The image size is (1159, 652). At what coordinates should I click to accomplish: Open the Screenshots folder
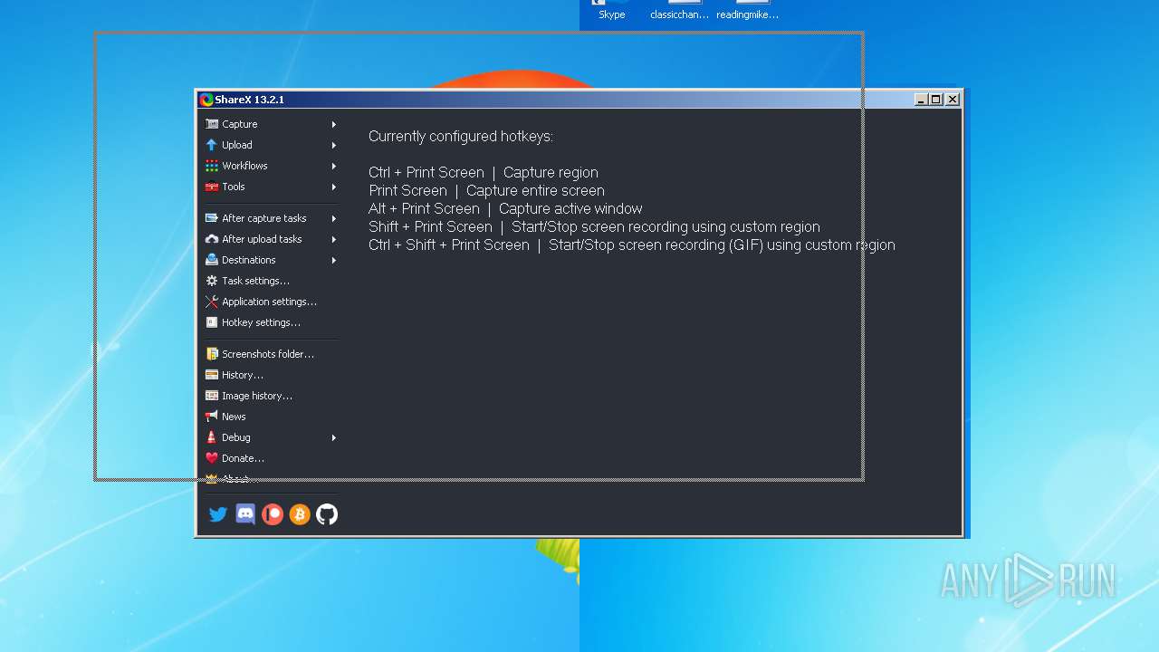coord(271,354)
